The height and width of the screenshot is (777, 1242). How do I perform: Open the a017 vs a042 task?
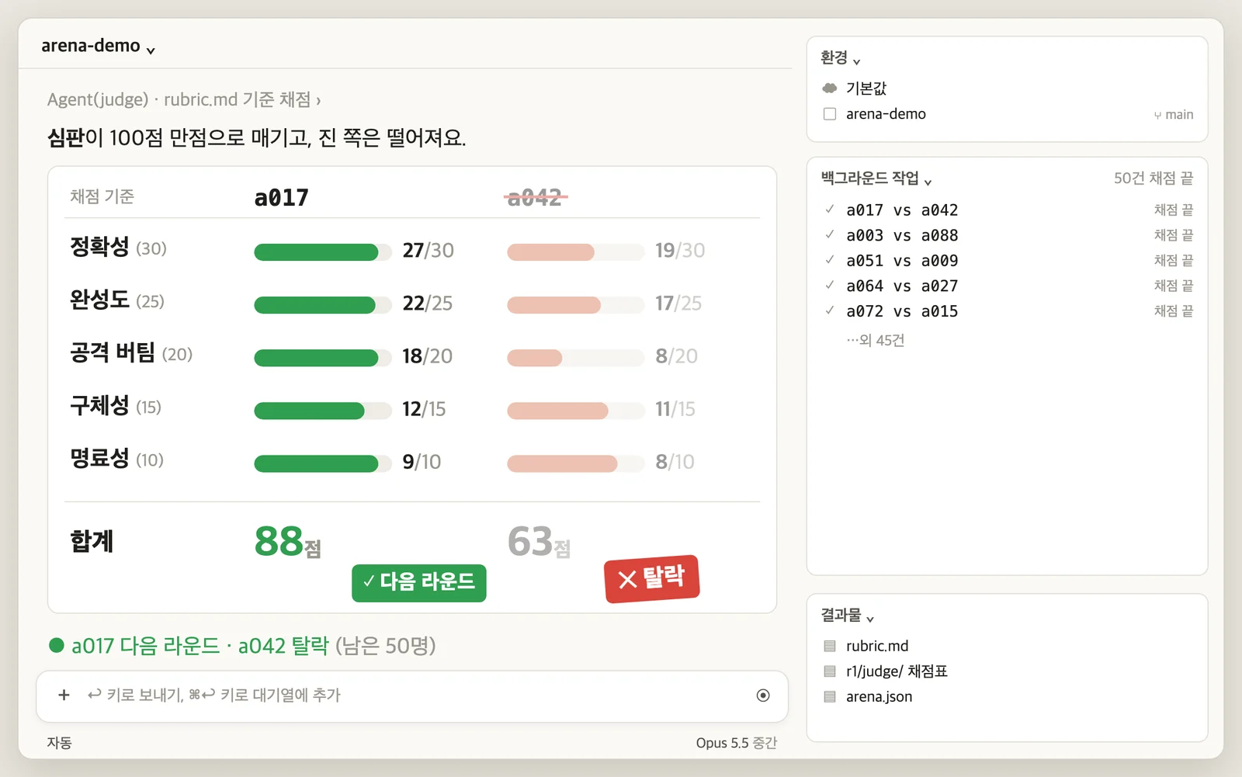1007,210
